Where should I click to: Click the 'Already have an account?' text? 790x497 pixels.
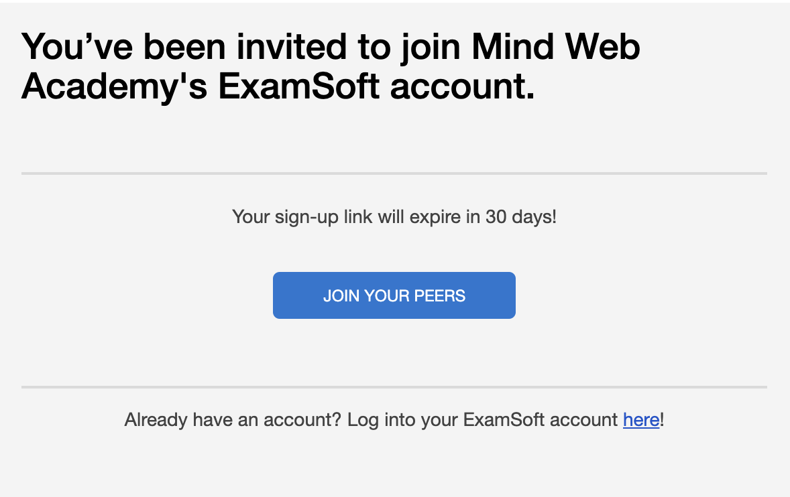(x=233, y=419)
